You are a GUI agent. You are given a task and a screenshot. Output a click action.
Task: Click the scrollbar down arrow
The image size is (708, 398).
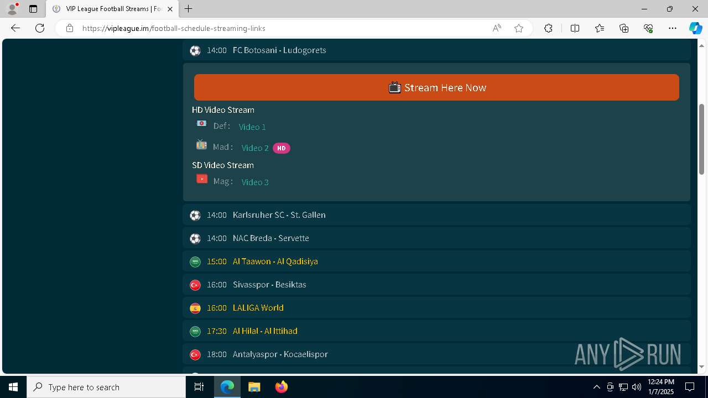pyautogui.click(x=702, y=366)
